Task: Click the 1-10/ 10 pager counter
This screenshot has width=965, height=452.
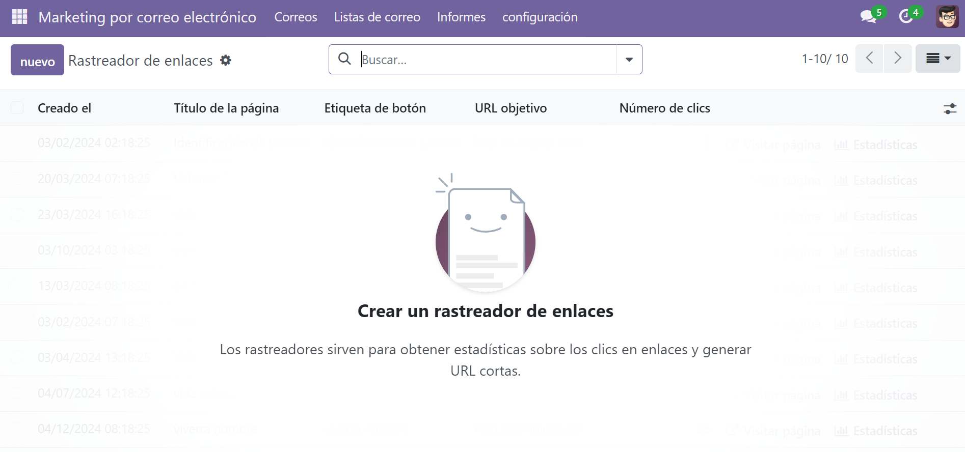Action: [x=824, y=59]
